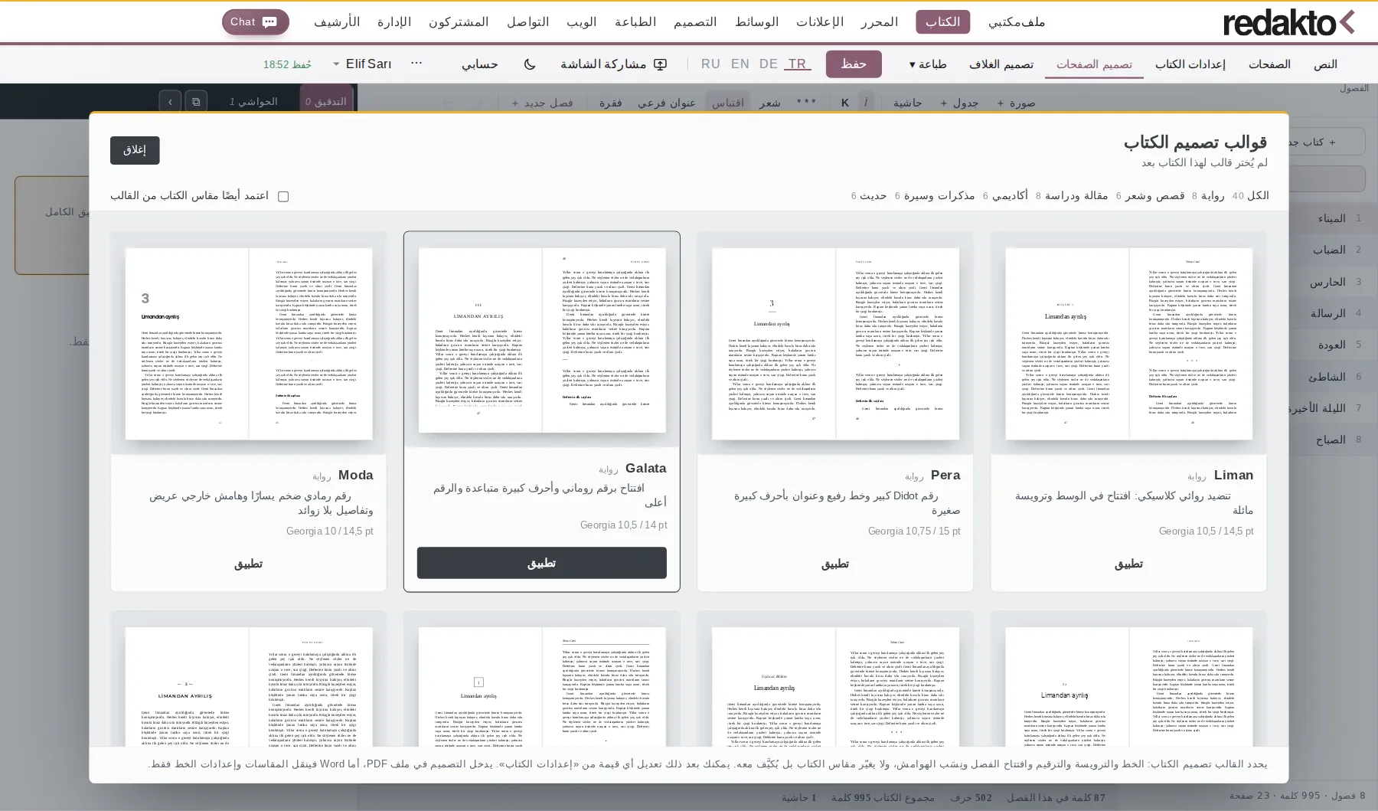The height and width of the screenshot is (811, 1378).
Task: Select the Moda template preview thumbnail
Action: point(249,344)
